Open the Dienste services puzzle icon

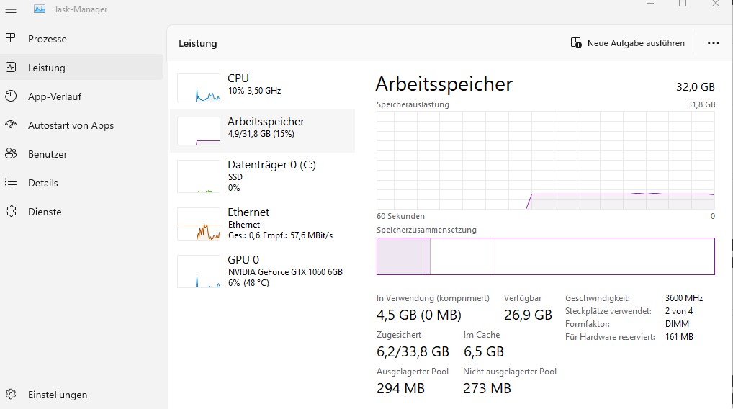(x=11, y=212)
